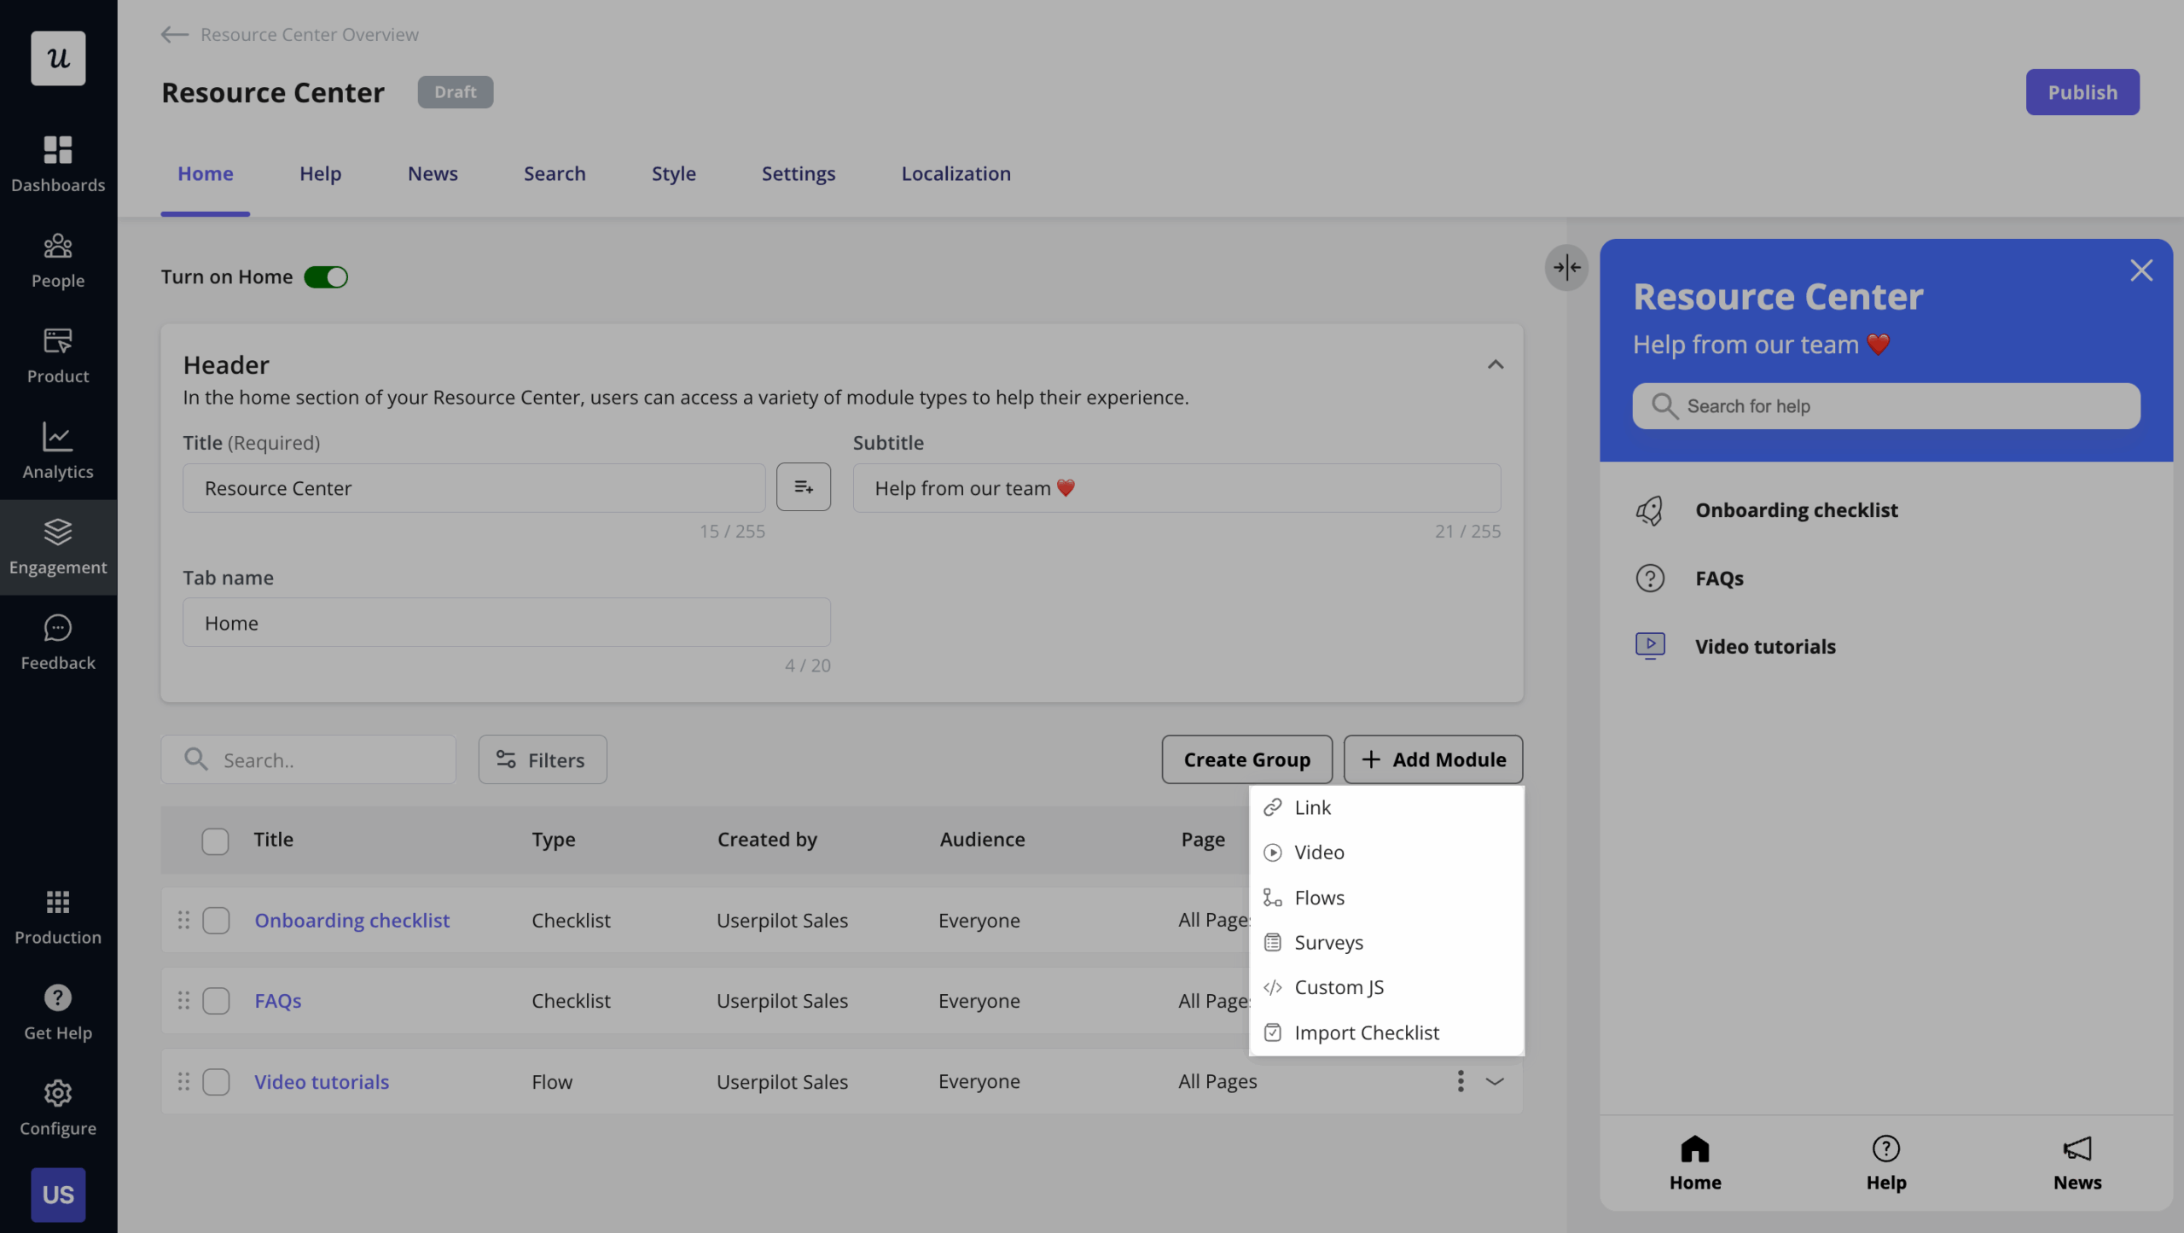Open the FAQs checklist link
Viewport: 2184px width, 1233px height.
point(277,1000)
